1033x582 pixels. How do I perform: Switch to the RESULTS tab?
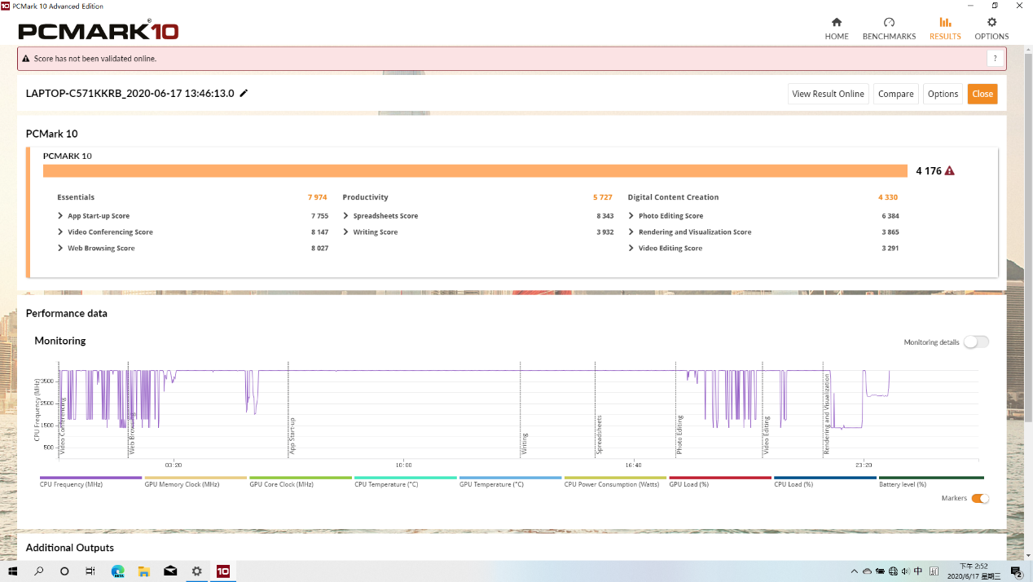[945, 29]
